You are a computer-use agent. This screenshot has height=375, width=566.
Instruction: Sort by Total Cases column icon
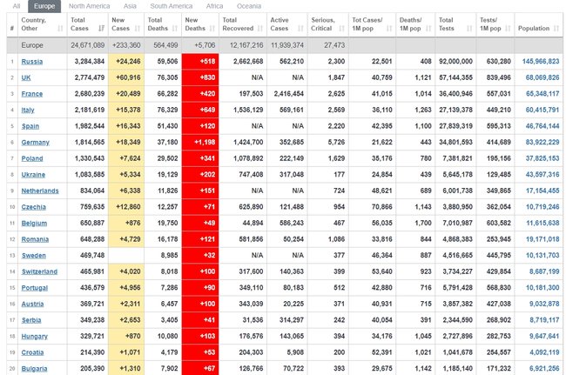tap(101, 28)
